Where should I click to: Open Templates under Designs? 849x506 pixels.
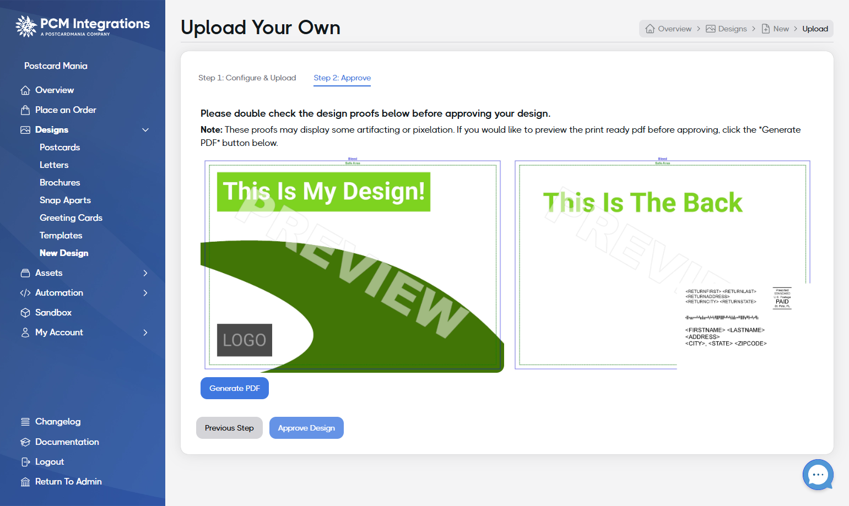click(x=61, y=236)
